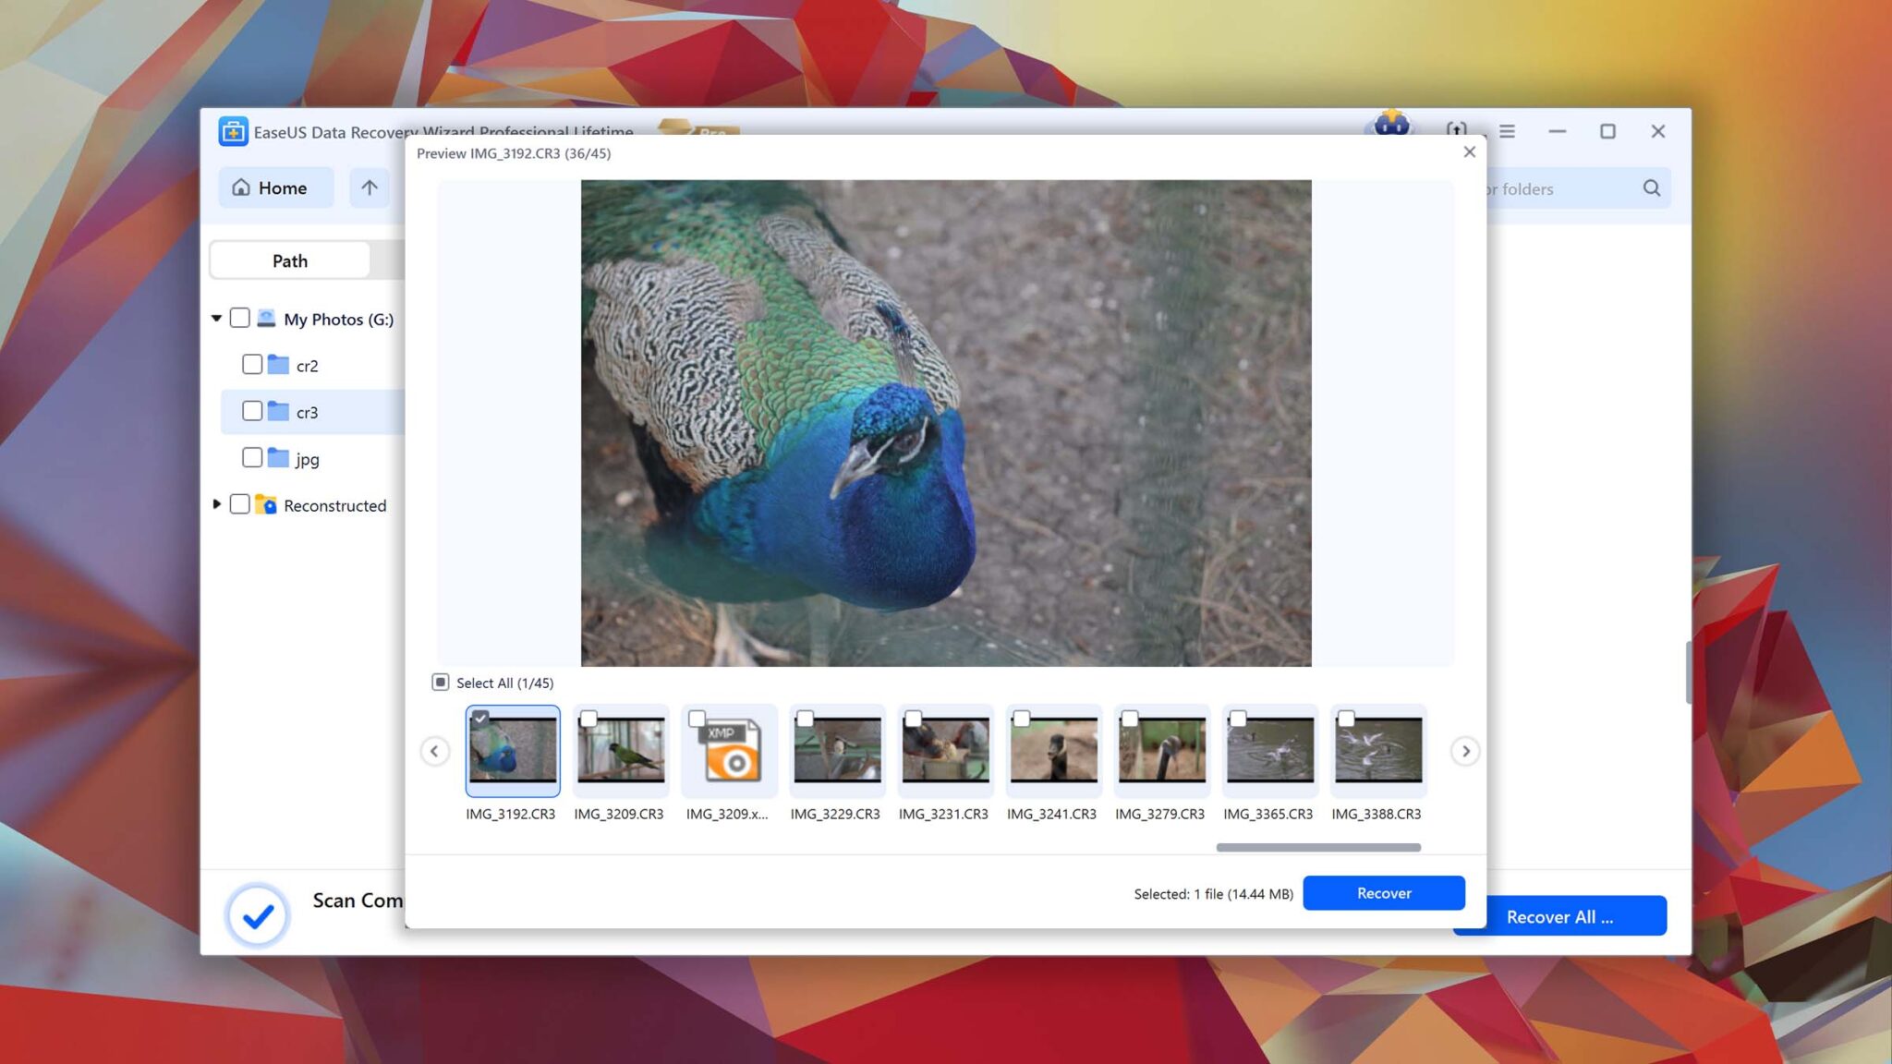1892x1064 pixels.
Task: Click the up-arrow navigation icon
Action: [x=370, y=187]
